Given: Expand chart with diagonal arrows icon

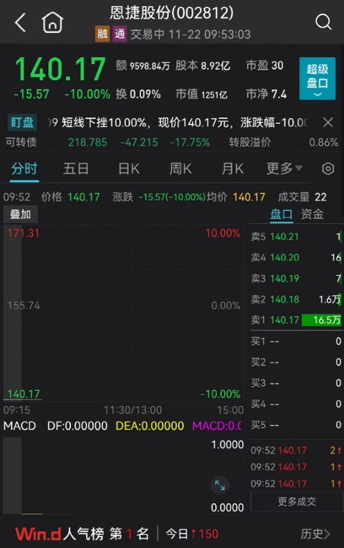Looking at the screenshot, I should pos(219,485).
